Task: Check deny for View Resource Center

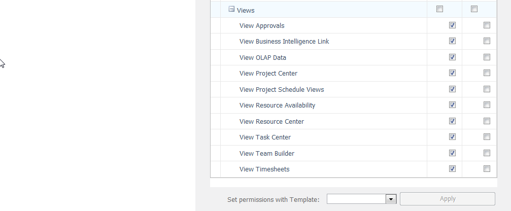Action: [487, 121]
